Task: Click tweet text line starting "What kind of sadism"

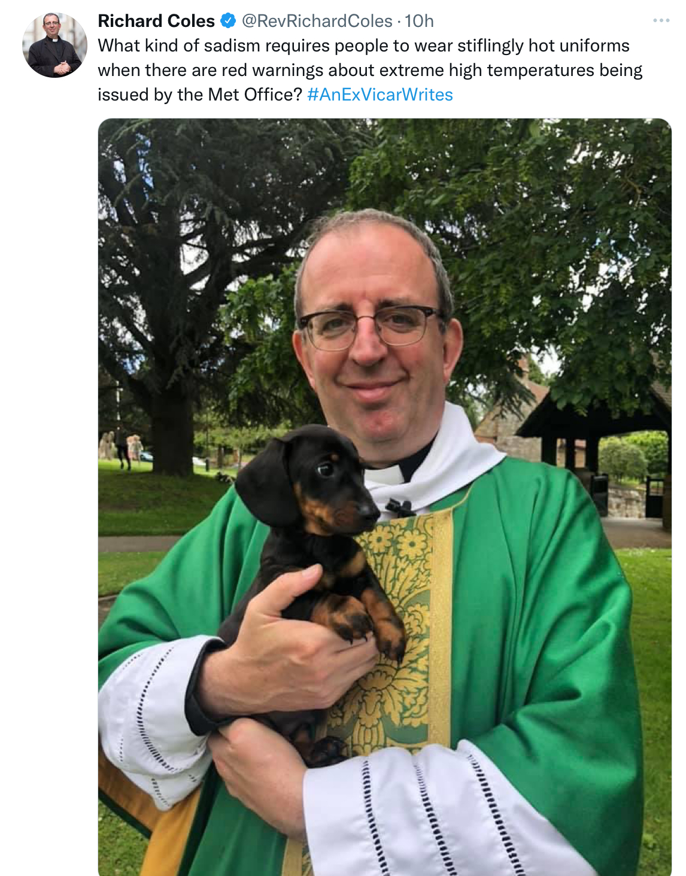Action: [364, 45]
